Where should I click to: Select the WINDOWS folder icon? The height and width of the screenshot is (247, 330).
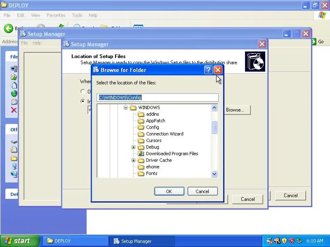pyautogui.click(x=133, y=107)
